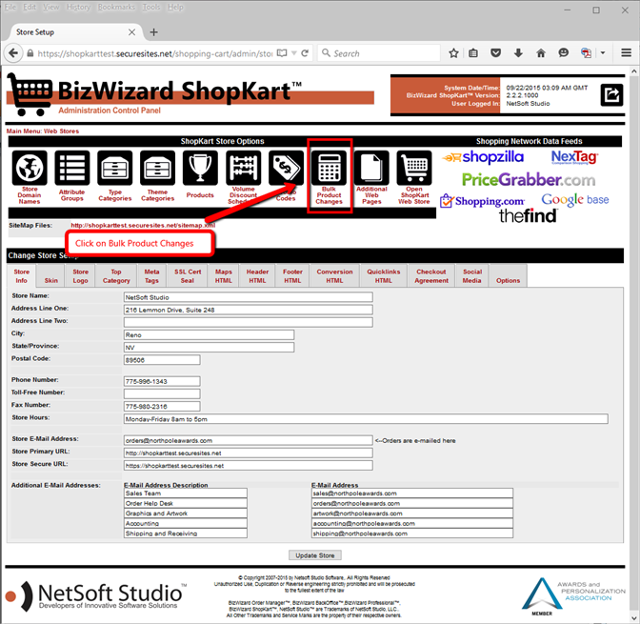Open the Google base data feed
The width and height of the screenshot is (640, 624).
point(575,200)
